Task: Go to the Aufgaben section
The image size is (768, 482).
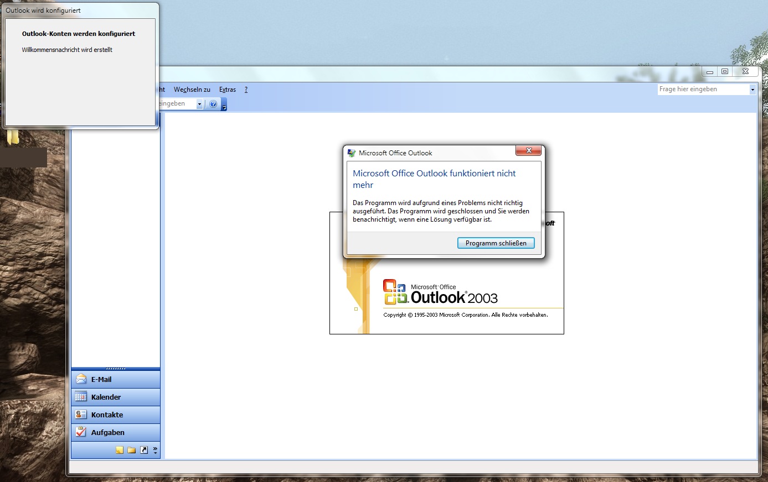Action: click(116, 432)
